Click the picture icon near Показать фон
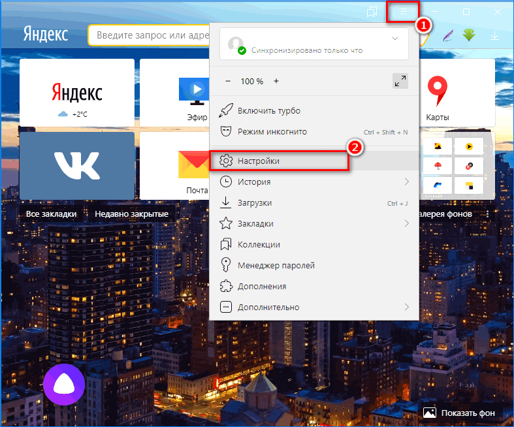The width and height of the screenshot is (514, 427). click(x=430, y=413)
